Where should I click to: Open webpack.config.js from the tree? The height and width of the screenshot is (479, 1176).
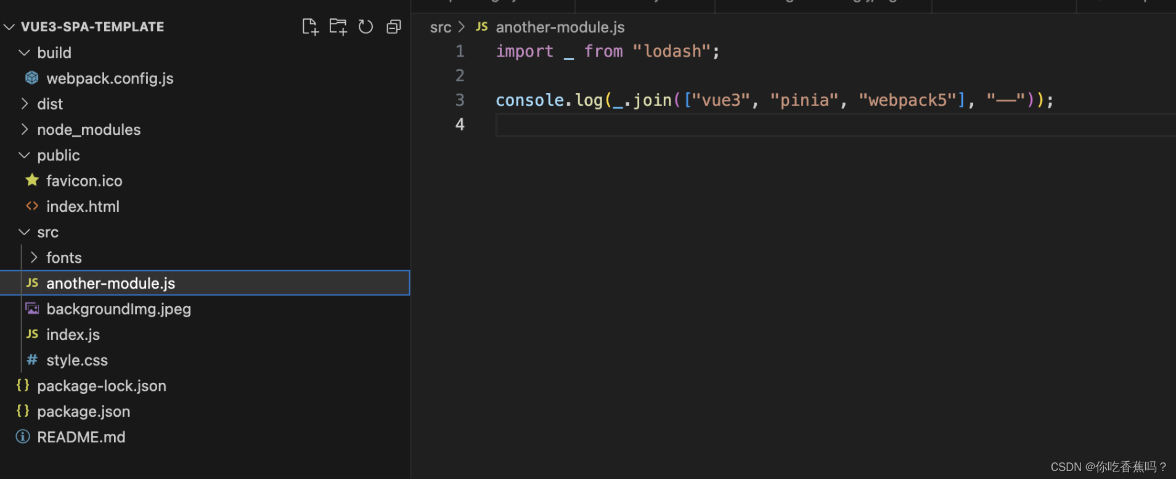[x=110, y=78]
